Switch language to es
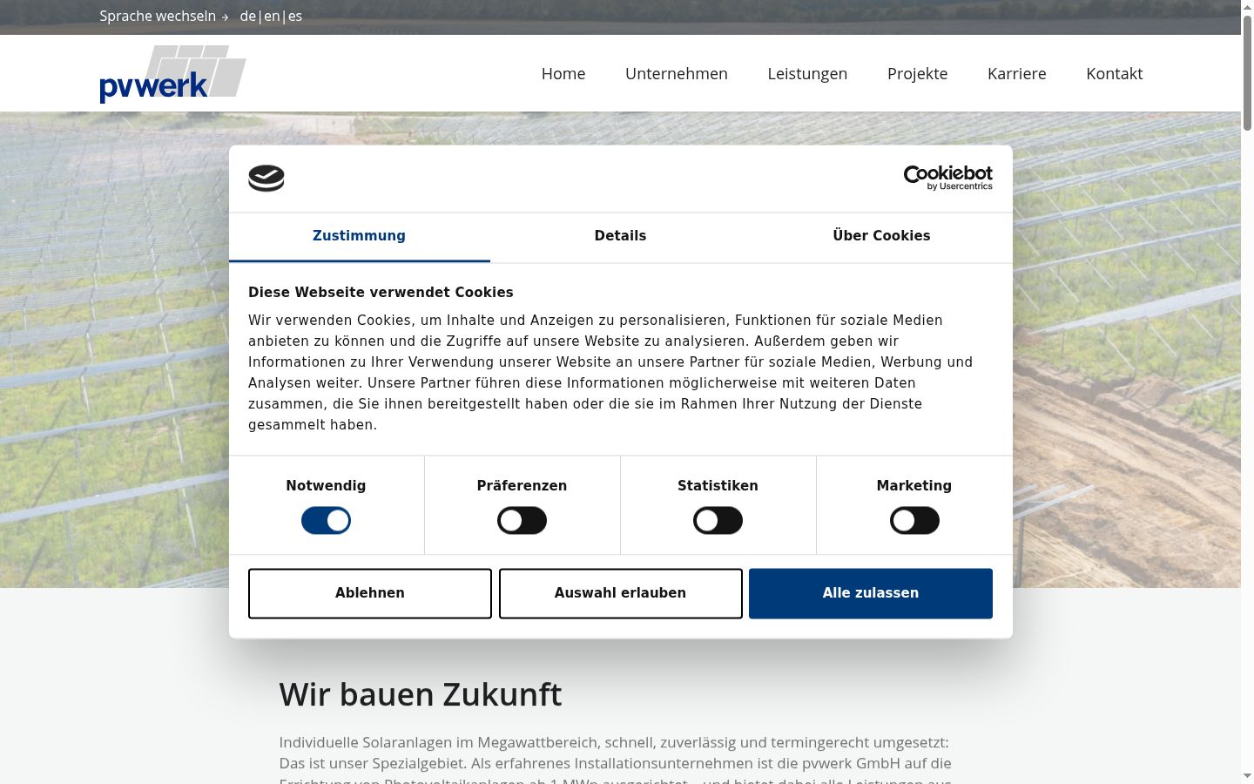 295,17
